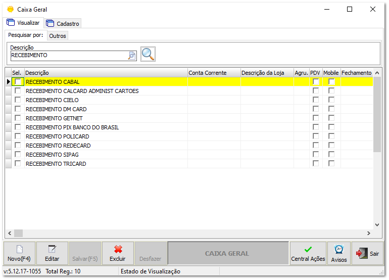Click the Conta Corrente column header
The height and width of the screenshot is (280, 389).
point(214,73)
